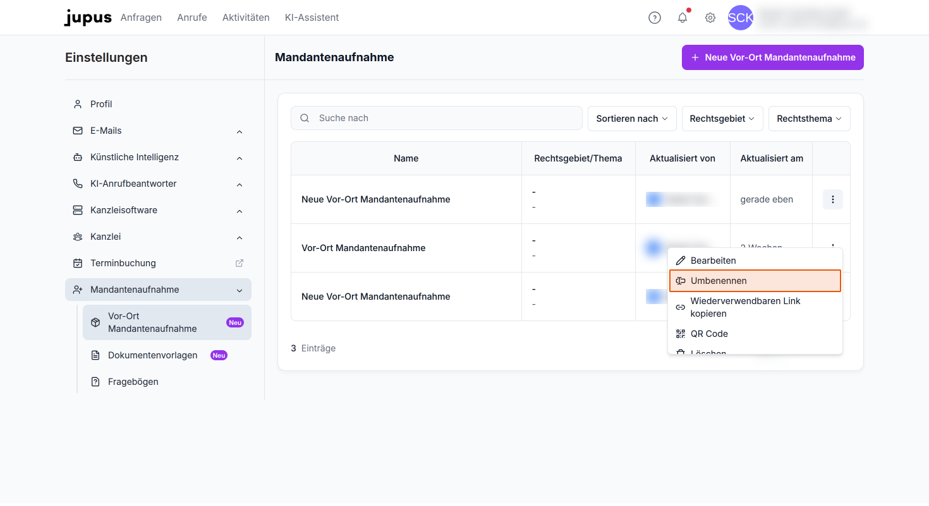Open the Aktivitäten navigation tab
The height and width of the screenshot is (506, 929).
coord(246,18)
